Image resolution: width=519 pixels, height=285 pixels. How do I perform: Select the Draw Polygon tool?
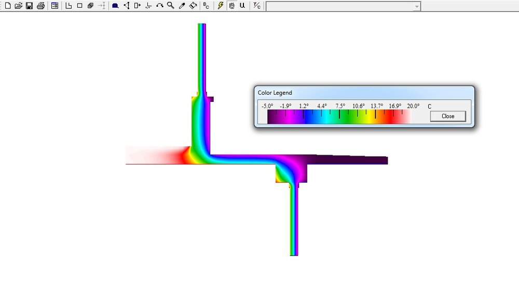(x=69, y=6)
